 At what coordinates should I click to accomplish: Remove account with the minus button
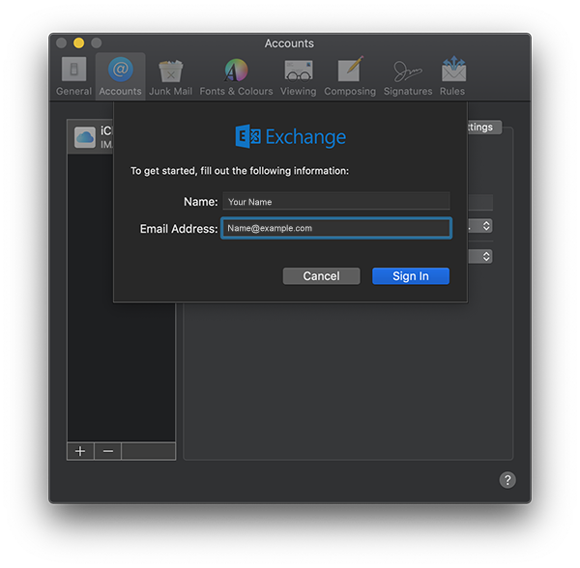coord(108,451)
